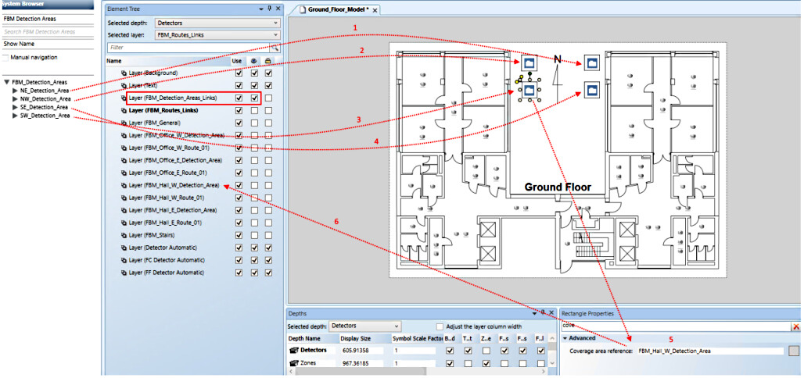The height and width of the screenshot is (378, 804).
Task: Click the pin icon on Element Tree panel
Action: point(269,8)
